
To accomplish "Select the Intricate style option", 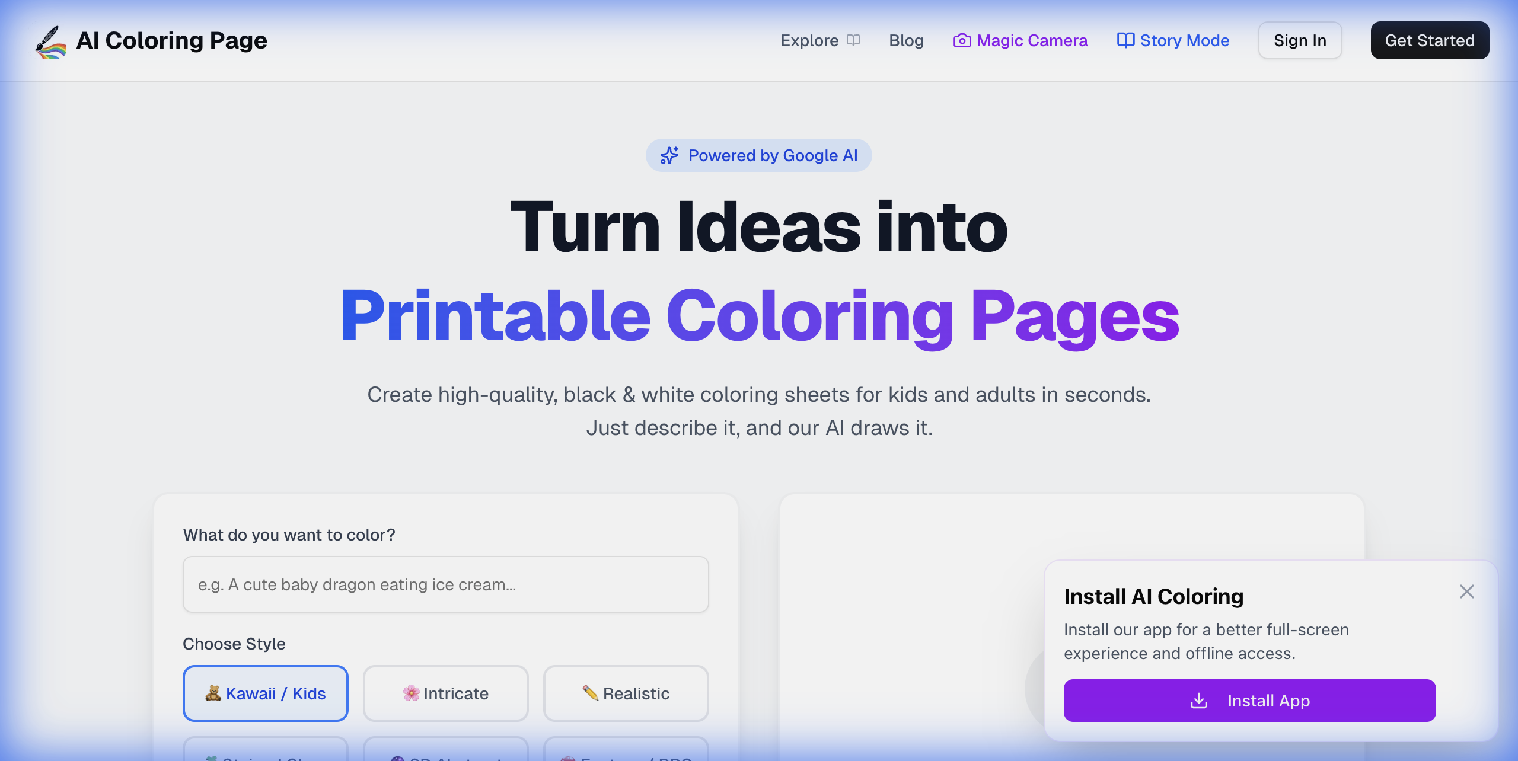I will tap(446, 693).
